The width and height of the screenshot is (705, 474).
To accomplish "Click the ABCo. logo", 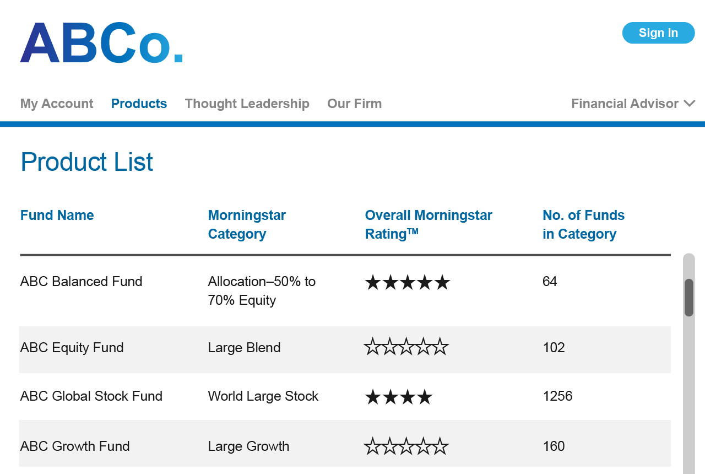I will [101, 42].
